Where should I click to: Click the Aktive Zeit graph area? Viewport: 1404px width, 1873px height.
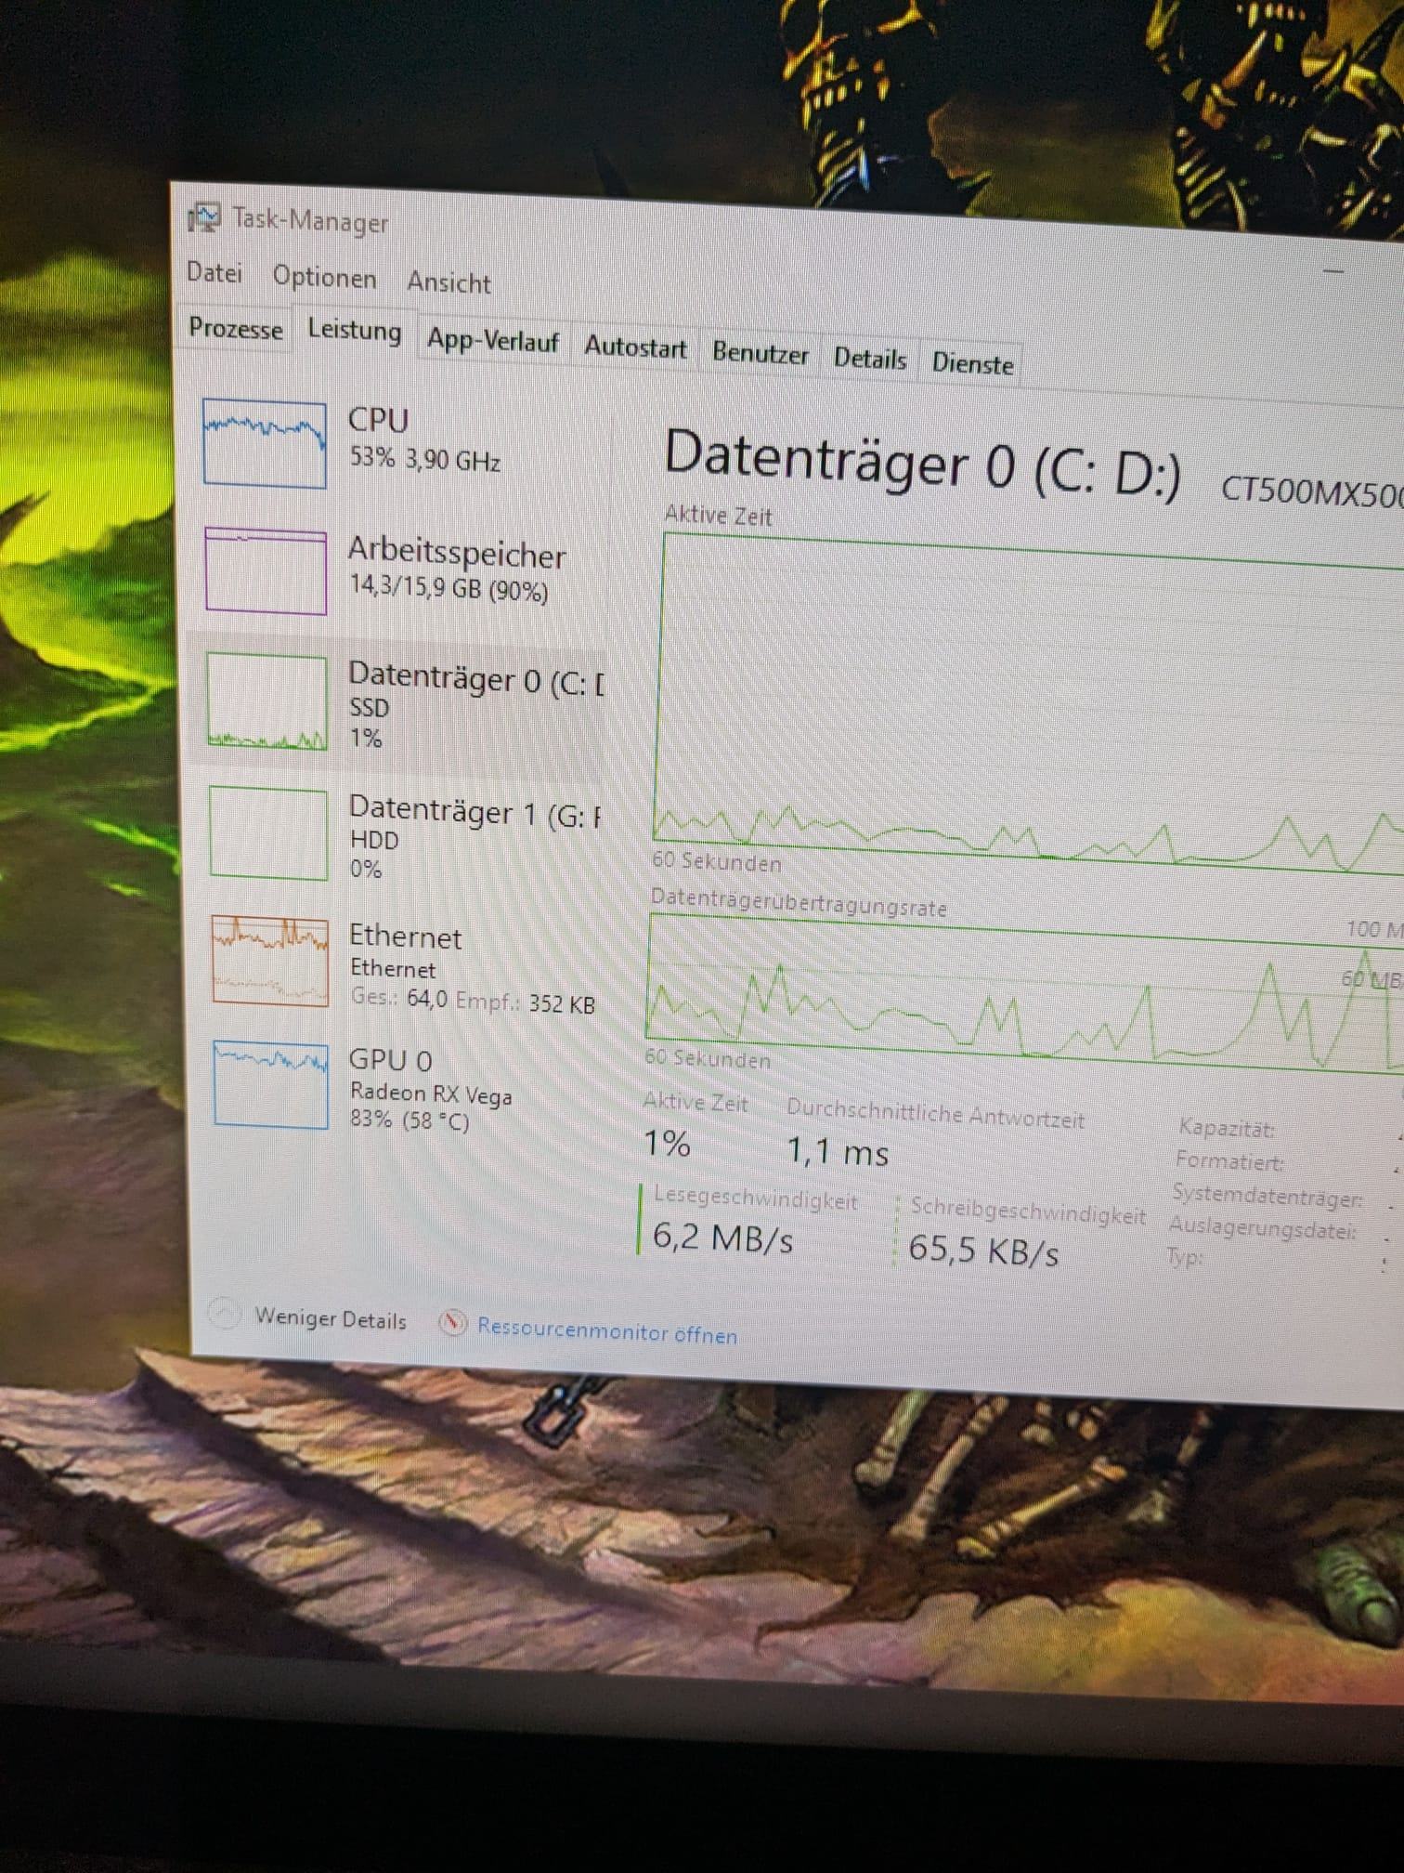point(1029,702)
